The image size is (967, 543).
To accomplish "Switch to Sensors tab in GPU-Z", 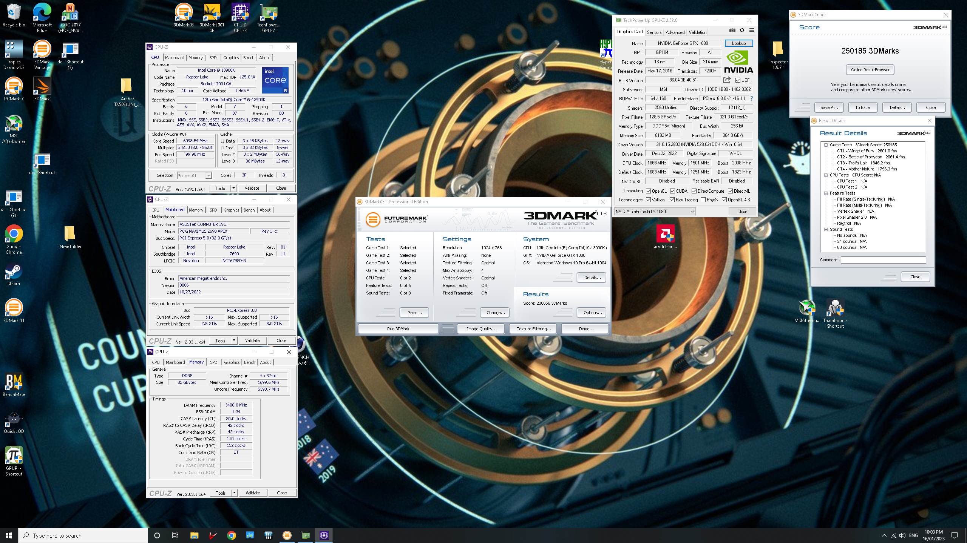I will coord(654,32).
